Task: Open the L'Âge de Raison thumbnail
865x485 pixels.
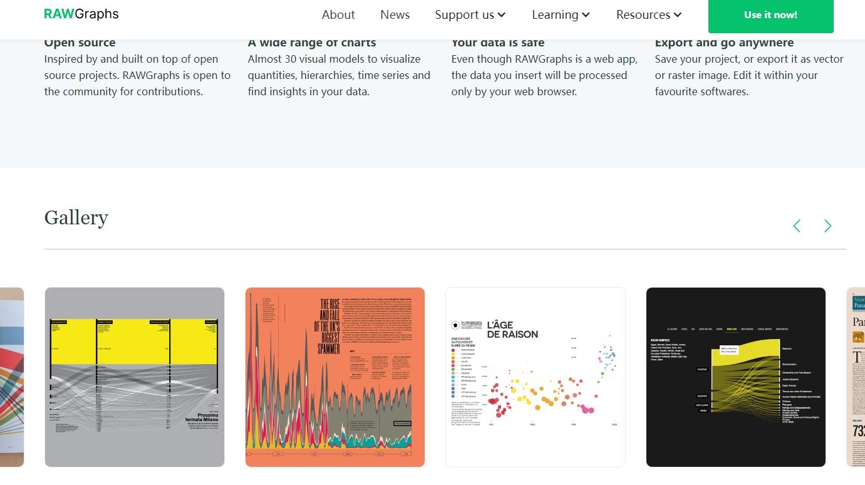Action: pyautogui.click(x=536, y=377)
